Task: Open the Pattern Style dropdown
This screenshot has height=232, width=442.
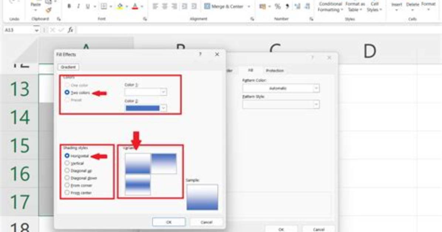Action: (316, 104)
